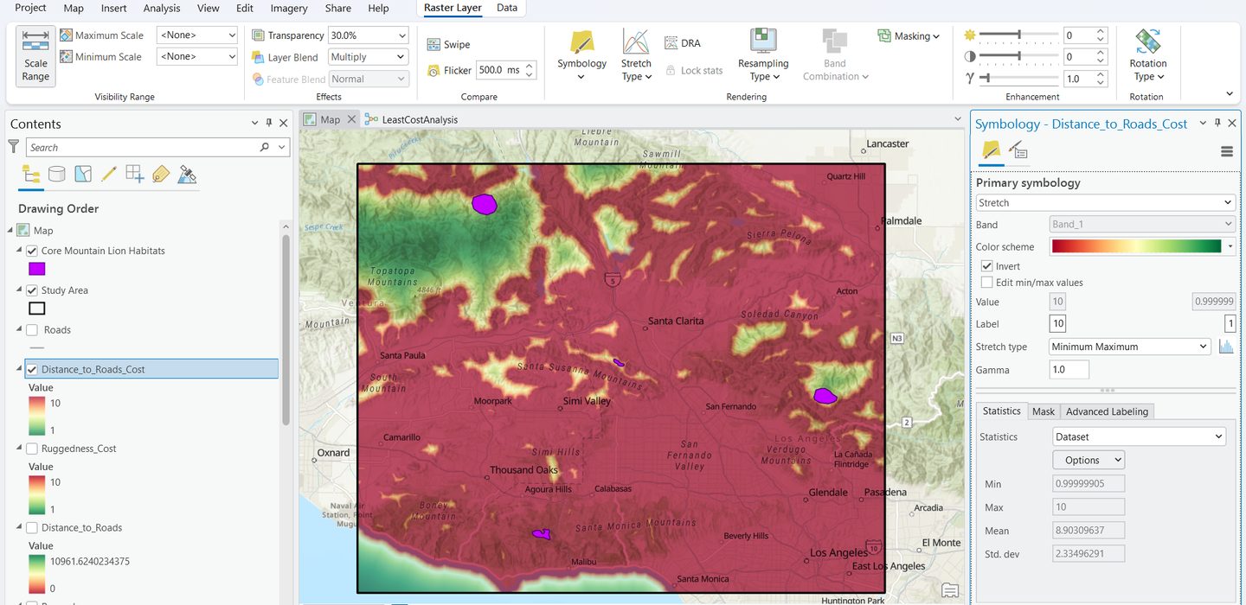
Task: Click the statistics Options button
Action: 1088,460
